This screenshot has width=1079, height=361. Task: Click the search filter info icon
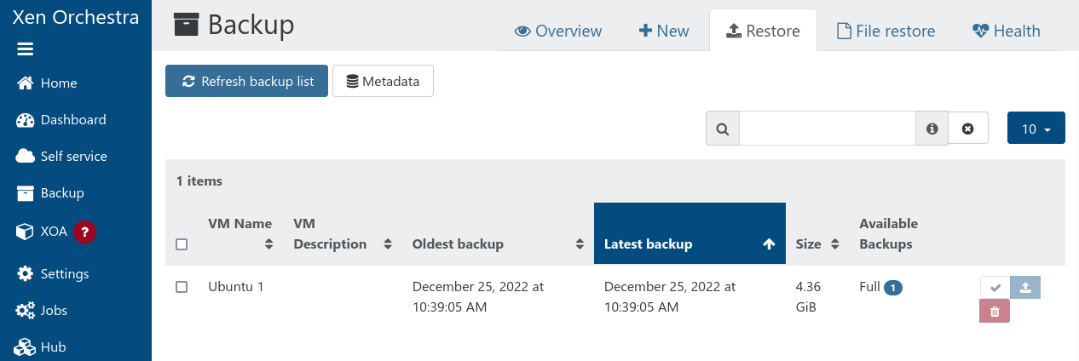coord(932,129)
